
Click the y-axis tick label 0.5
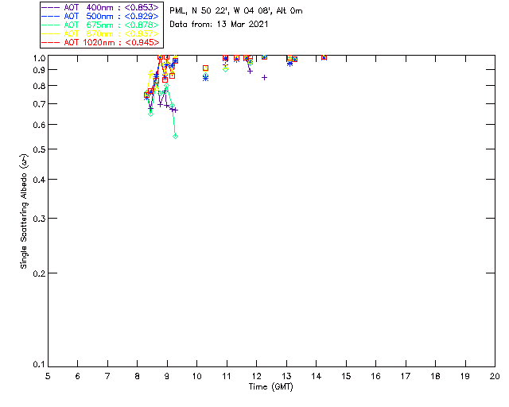[x=39, y=149]
